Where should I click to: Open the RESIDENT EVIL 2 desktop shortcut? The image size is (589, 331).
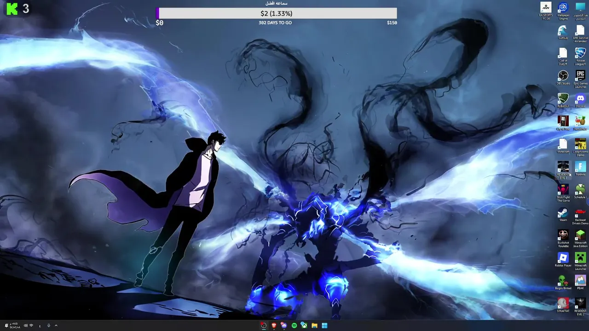(580, 307)
